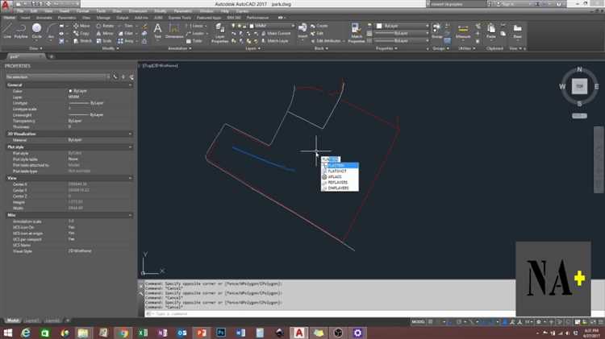This screenshot has height=339, width=605.
Task: Click the Stretch tool
Action: [x=82, y=41]
